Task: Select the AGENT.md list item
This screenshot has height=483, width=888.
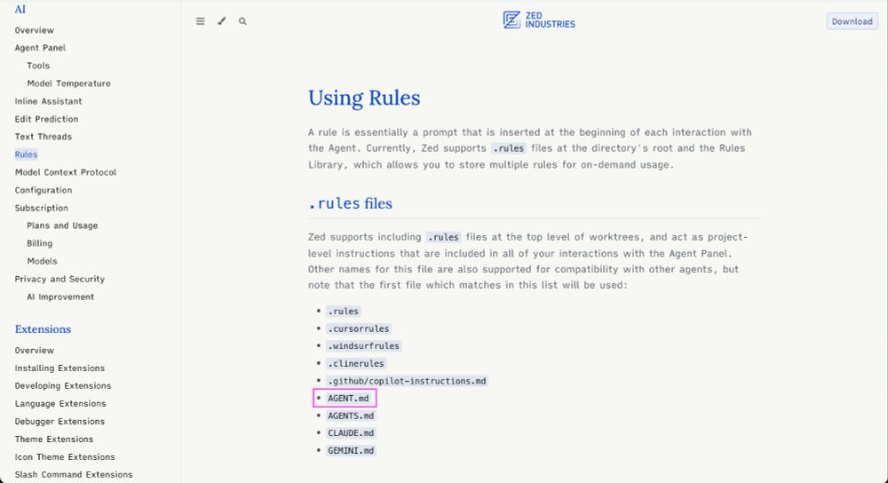Action: pos(348,399)
